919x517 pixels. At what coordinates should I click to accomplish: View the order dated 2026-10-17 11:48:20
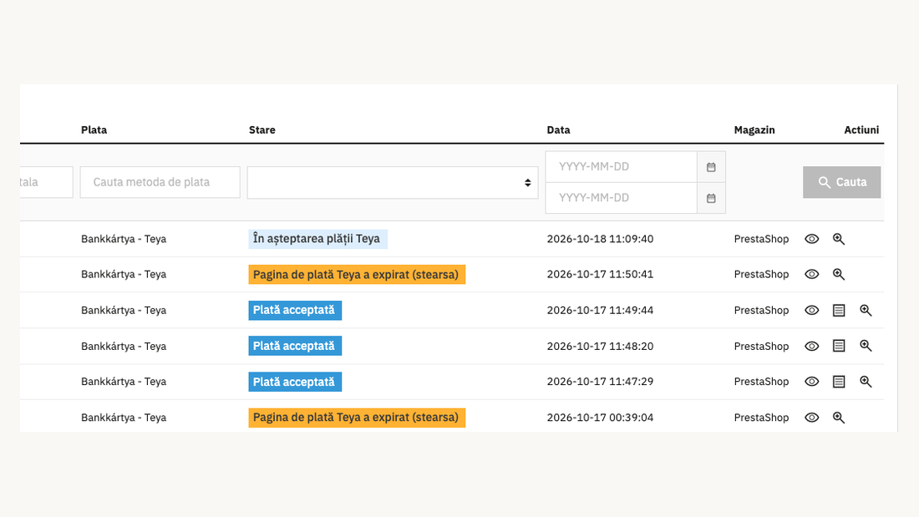click(812, 347)
